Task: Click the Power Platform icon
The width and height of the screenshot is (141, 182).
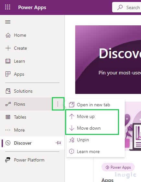Action: 8,160
